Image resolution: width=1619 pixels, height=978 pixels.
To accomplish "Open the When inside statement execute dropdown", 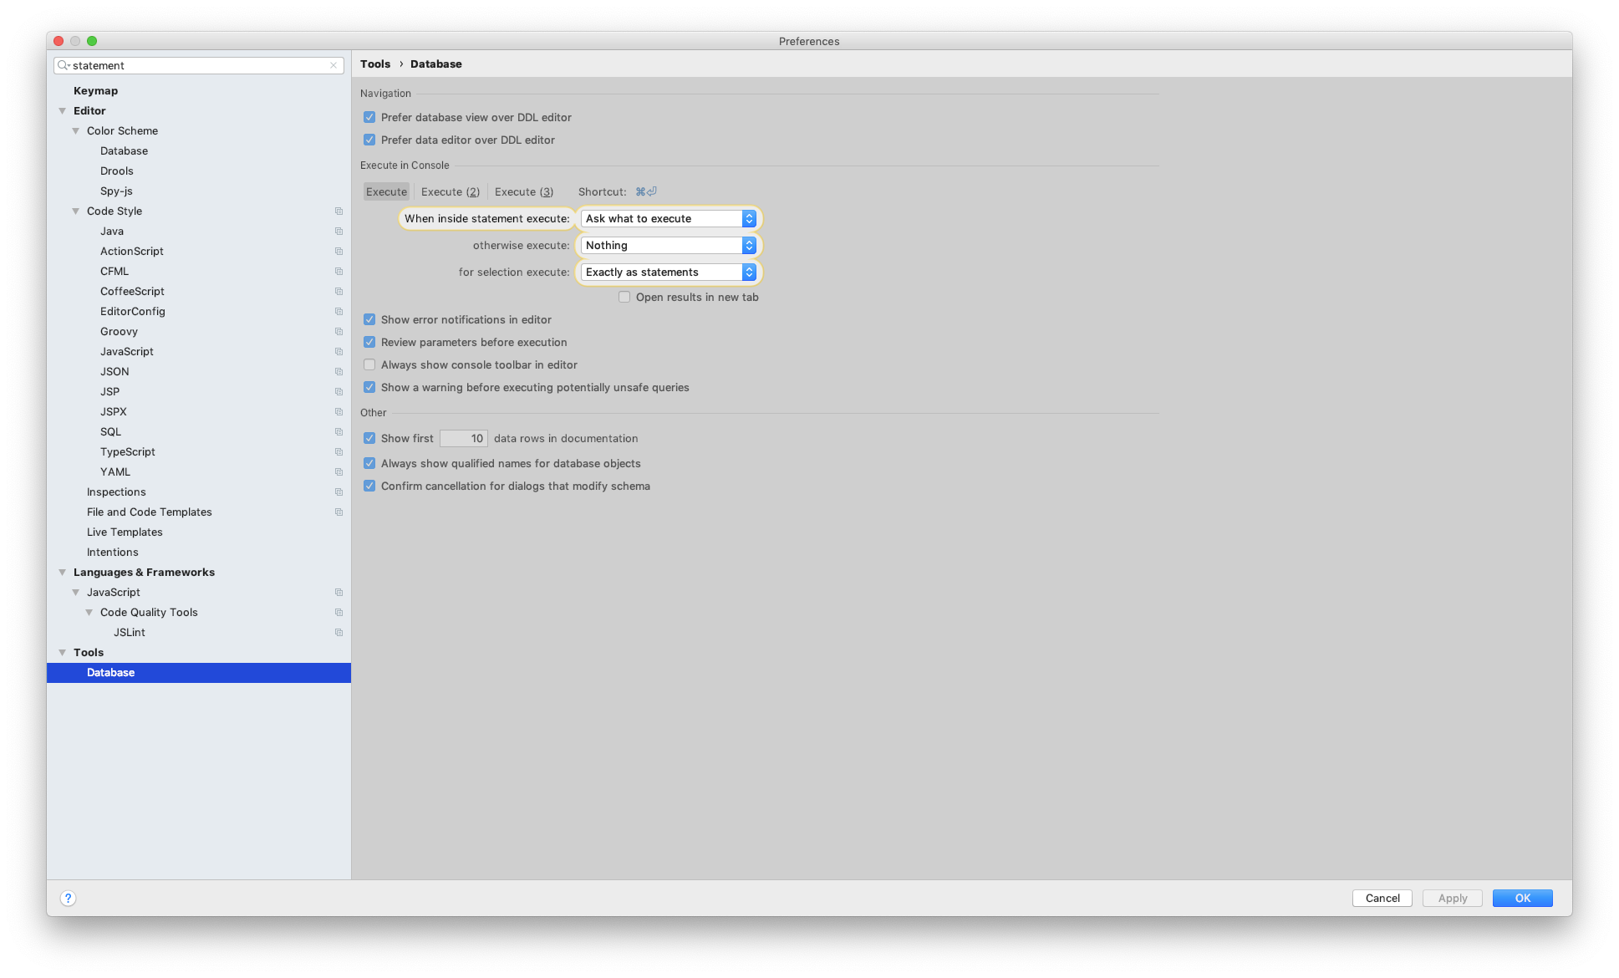I will click(669, 218).
